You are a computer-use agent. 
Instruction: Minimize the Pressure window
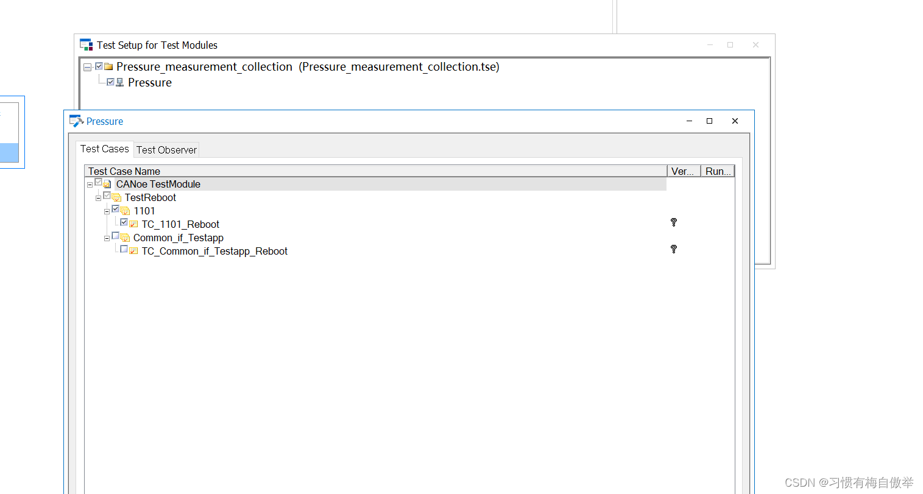[x=689, y=121]
